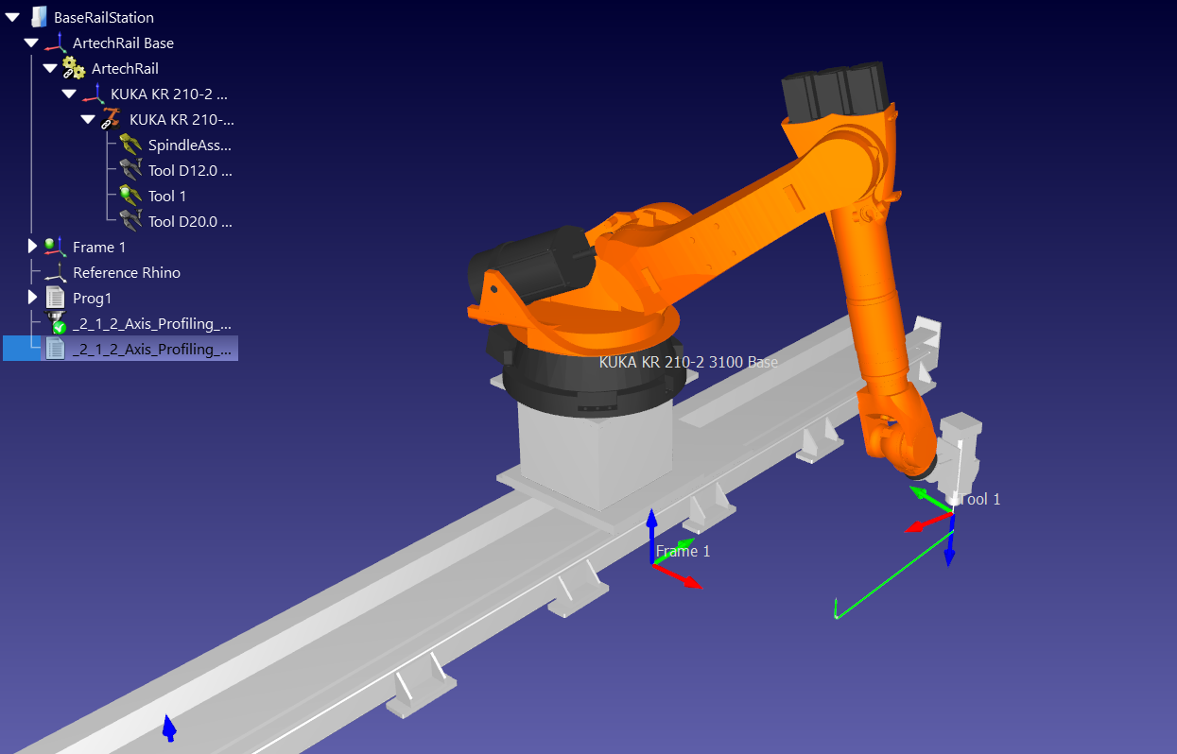Image resolution: width=1177 pixels, height=754 pixels.
Task: Click the Prog1 program document icon
Action: pos(55,298)
